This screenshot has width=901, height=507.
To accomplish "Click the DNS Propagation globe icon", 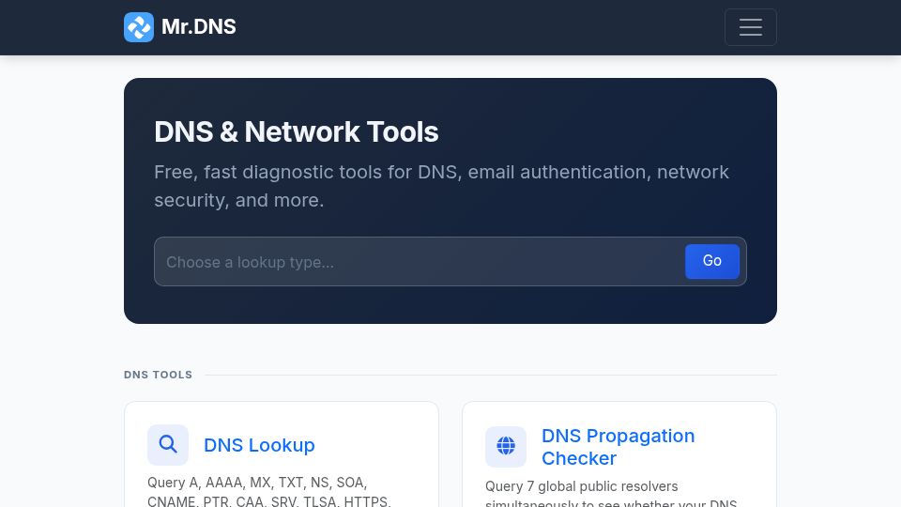I will 506,447.
